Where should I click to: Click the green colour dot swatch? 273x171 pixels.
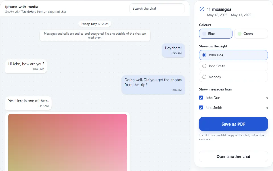tap(239, 34)
